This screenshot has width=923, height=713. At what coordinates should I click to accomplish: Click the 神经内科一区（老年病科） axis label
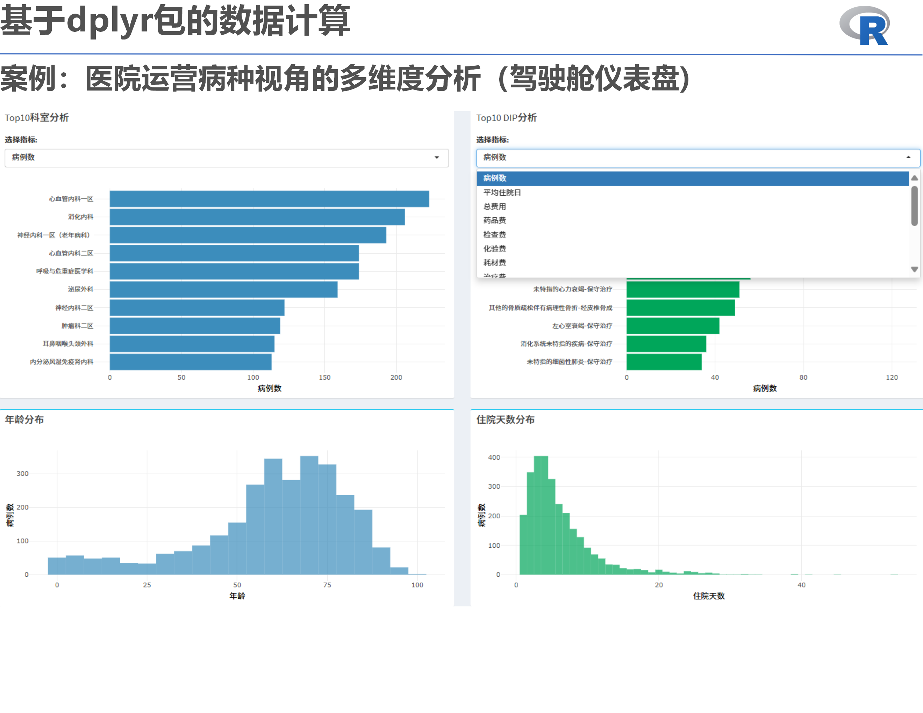tap(55, 235)
